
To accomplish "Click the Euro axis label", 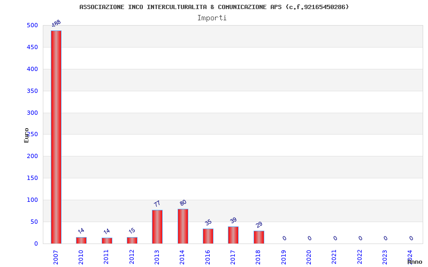I will click(26, 136).
